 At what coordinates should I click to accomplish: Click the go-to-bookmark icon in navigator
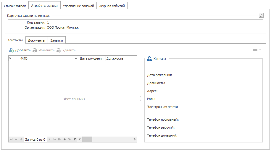pos(70,139)
